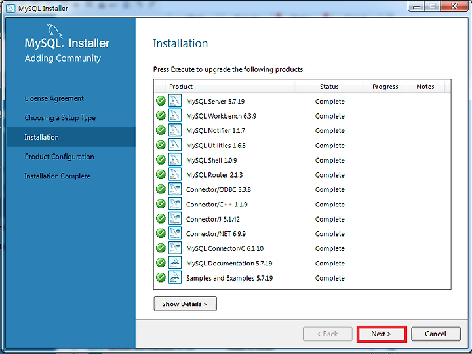This screenshot has height=354, width=472.
Task: Click the MySQL Workbench 6.3.9 product icon
Action: pos(175,115)
